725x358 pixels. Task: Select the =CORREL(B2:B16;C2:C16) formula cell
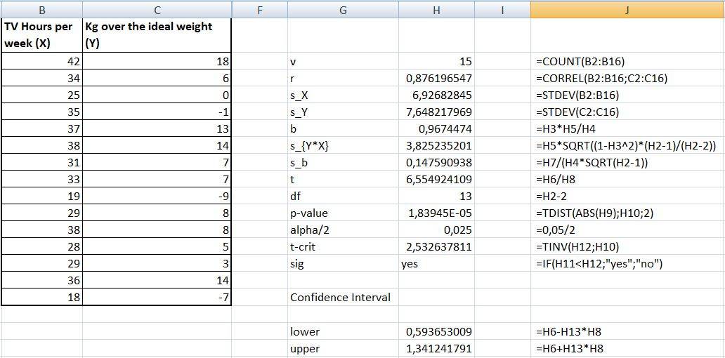point(627,79)
